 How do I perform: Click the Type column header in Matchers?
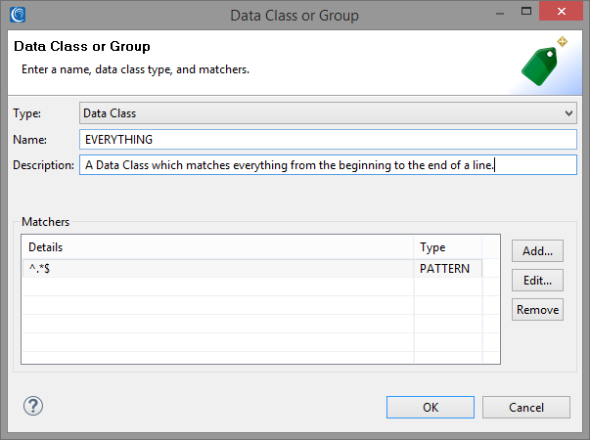(x=448, y=247)
